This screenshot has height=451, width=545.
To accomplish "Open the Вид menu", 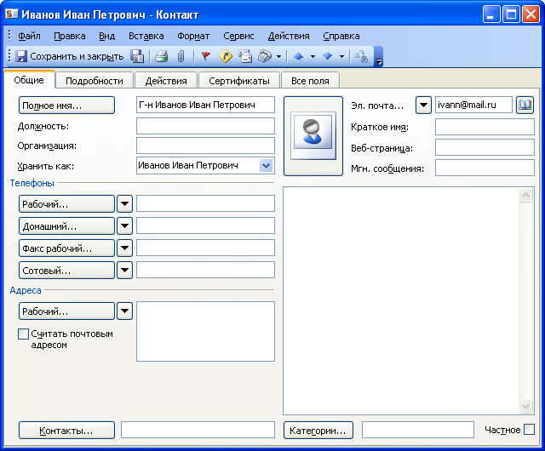I will [x=106, y=36].
